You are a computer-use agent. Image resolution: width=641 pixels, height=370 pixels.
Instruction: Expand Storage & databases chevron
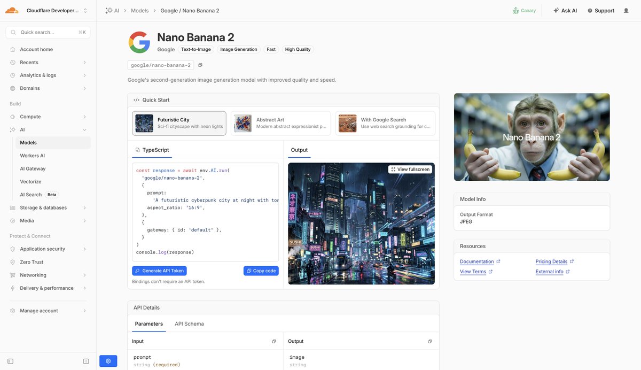(84, 207)
